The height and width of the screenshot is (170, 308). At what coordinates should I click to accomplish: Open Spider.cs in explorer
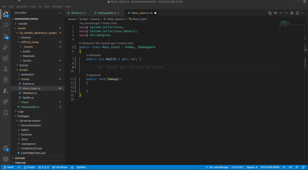coord(28,98)
